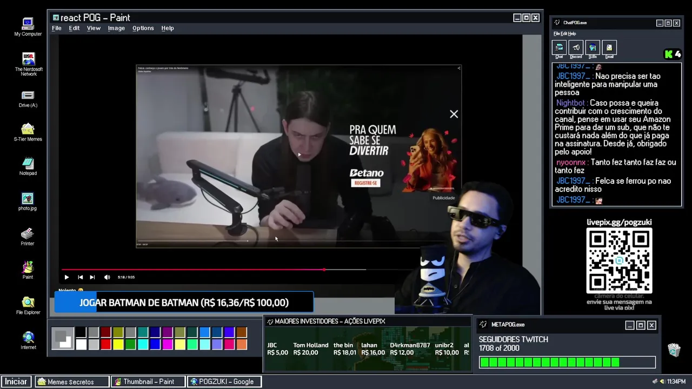
Task: Select the white color swatch
Action: click(81, 344)
